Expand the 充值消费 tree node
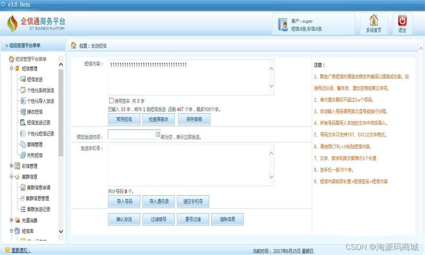 pos(11,220)
